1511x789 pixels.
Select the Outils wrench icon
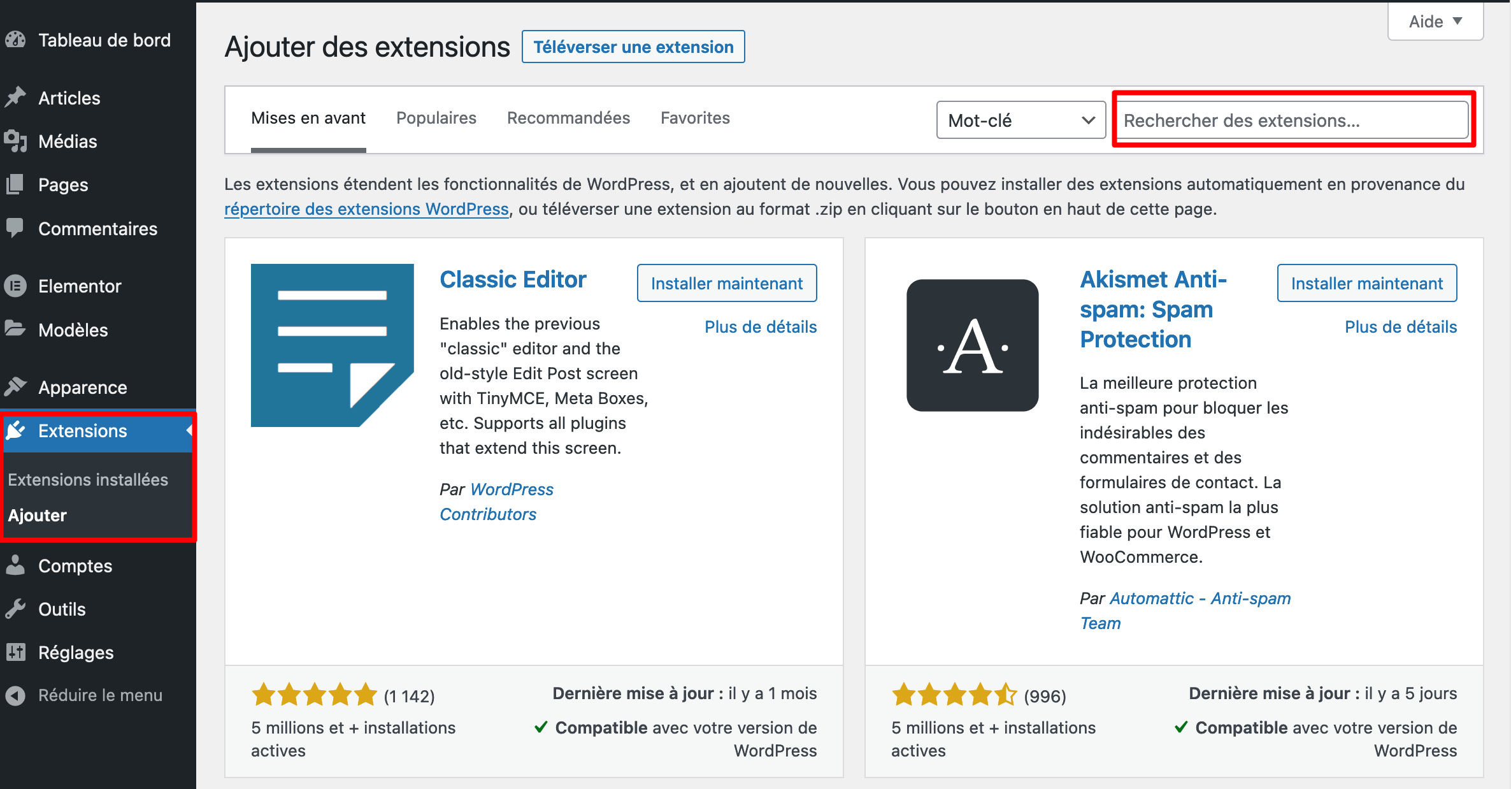click(16, 609)
